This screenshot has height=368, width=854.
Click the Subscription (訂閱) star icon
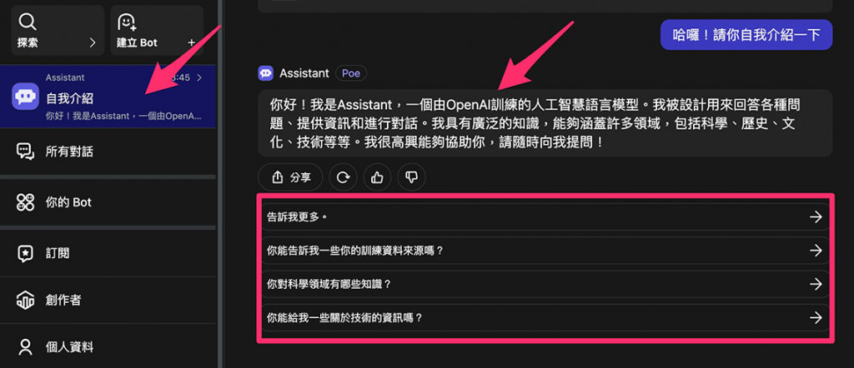click(26, 253)
